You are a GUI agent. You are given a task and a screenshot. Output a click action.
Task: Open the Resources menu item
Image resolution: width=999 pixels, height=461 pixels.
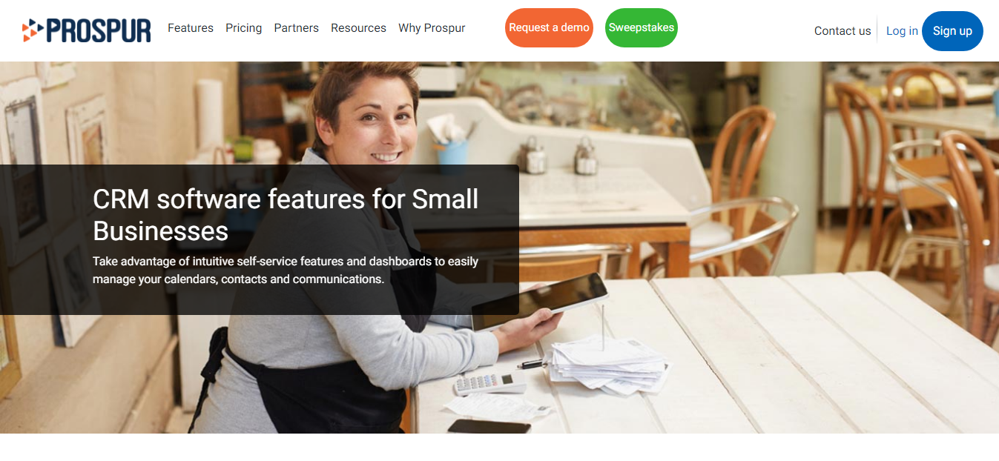point(358,28)
